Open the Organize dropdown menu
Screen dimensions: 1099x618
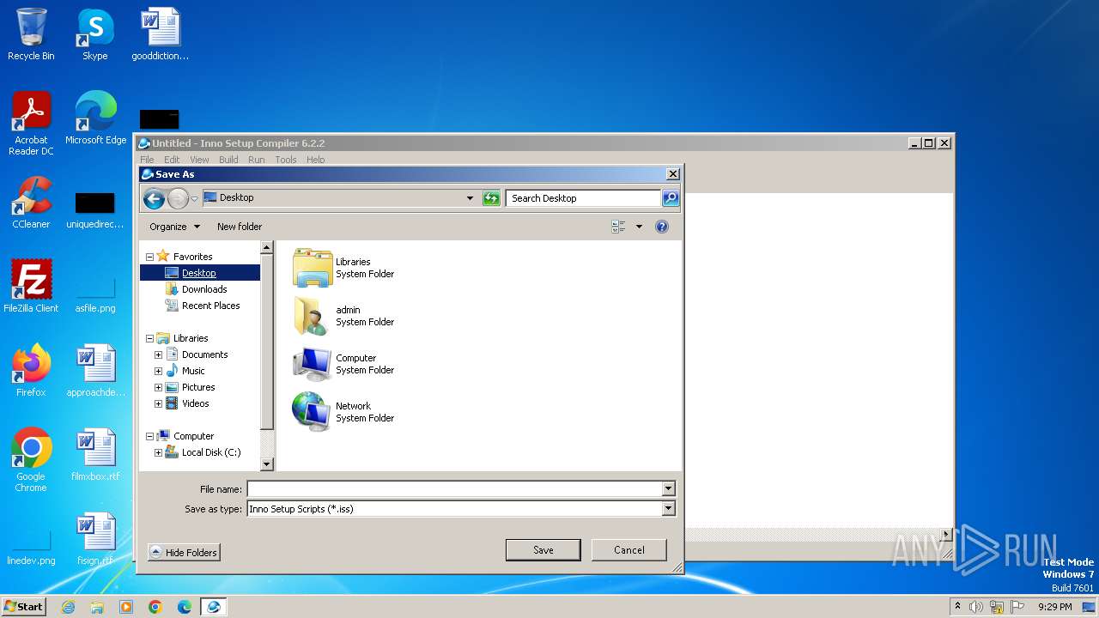coord(174,227)
